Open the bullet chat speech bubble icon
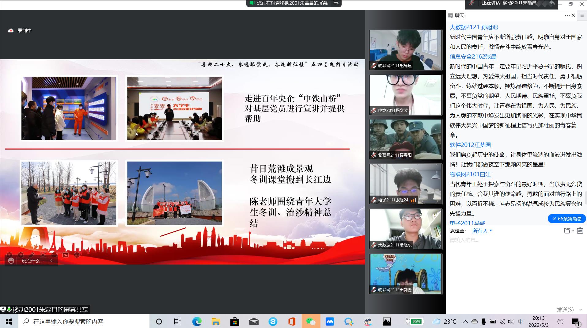 pos(66,255)
